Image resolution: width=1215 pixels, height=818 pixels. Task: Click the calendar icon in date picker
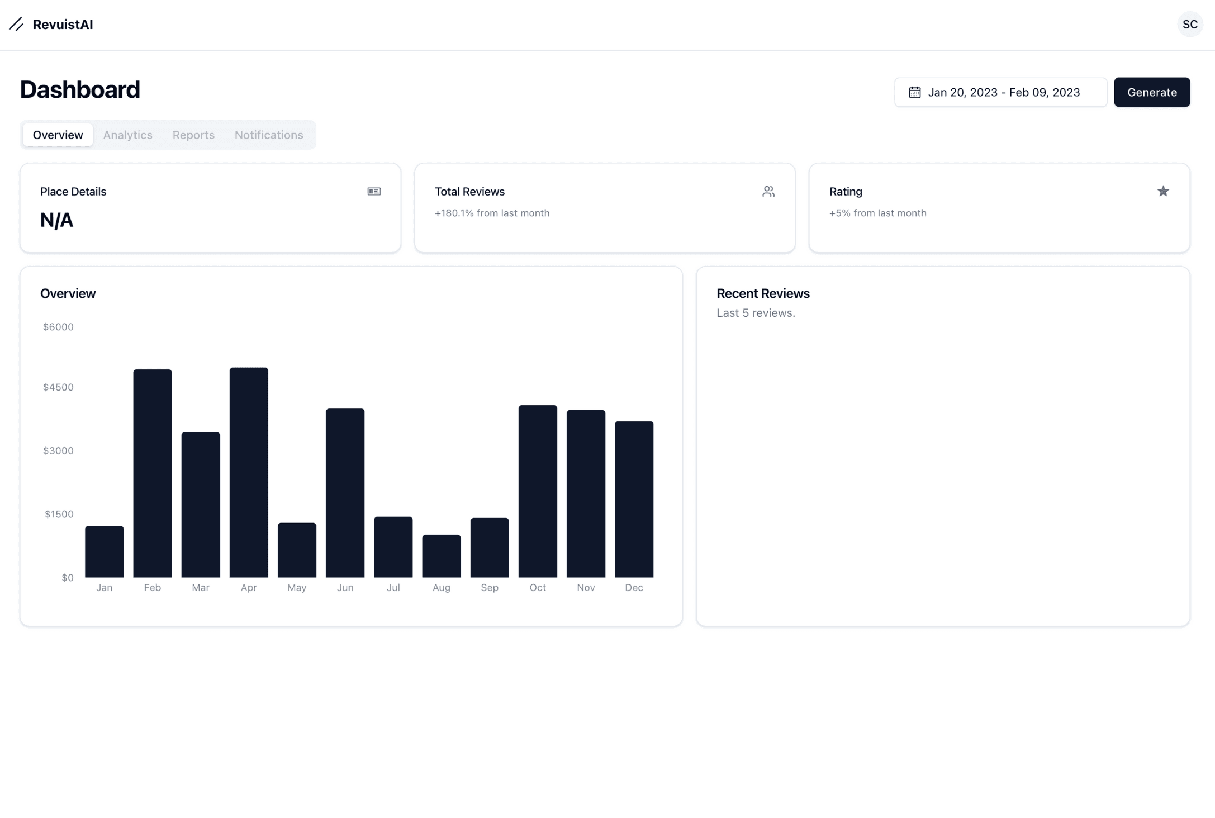[x=914, y=92]
